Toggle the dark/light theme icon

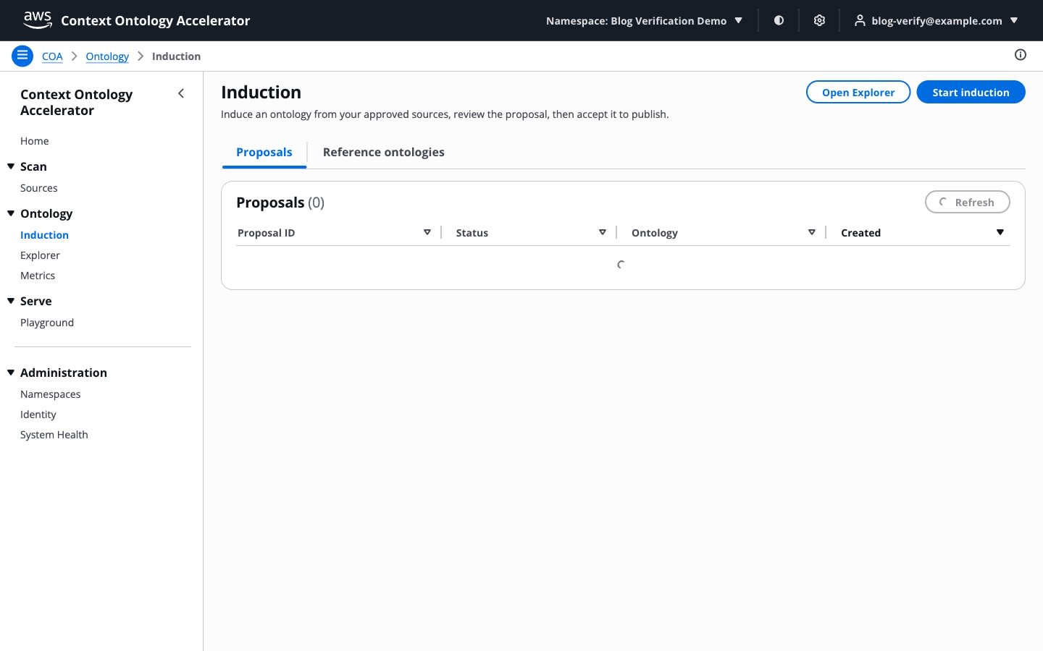tap(779, 20)
